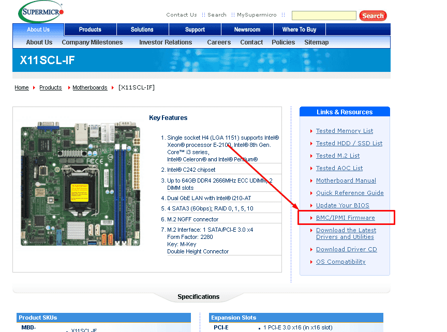Open the Solutions main tab
447x332 pixels.
point(142,29)
